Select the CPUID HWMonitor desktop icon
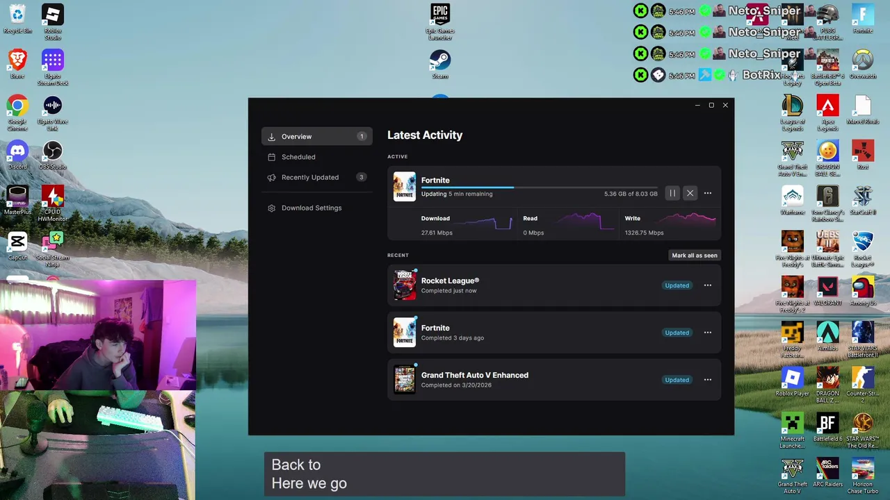 (x=53, y=203)
